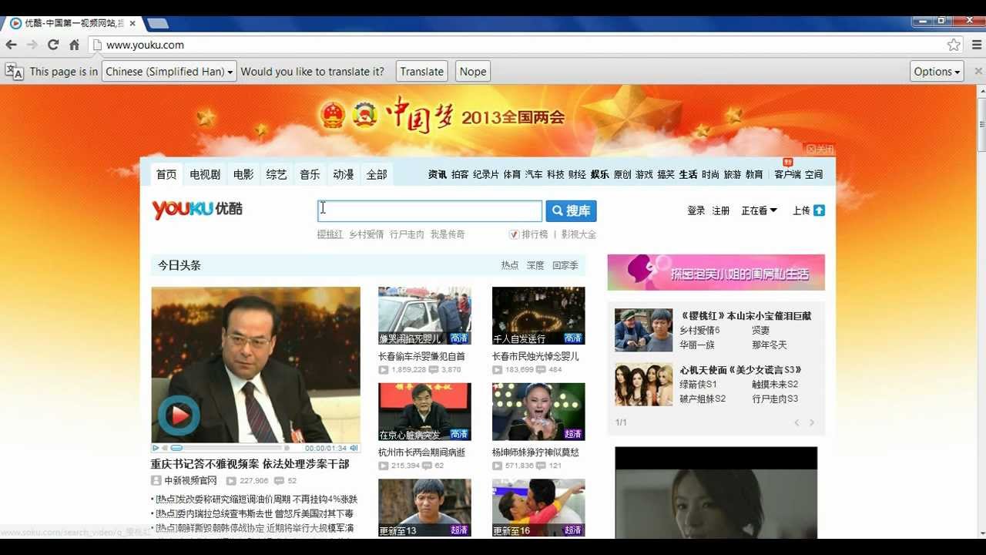Screen dimensions: 986x555
Task: Open the 《樱桃红》 show thumbnail
Action: pyautogui.click(x=643, y=330)
